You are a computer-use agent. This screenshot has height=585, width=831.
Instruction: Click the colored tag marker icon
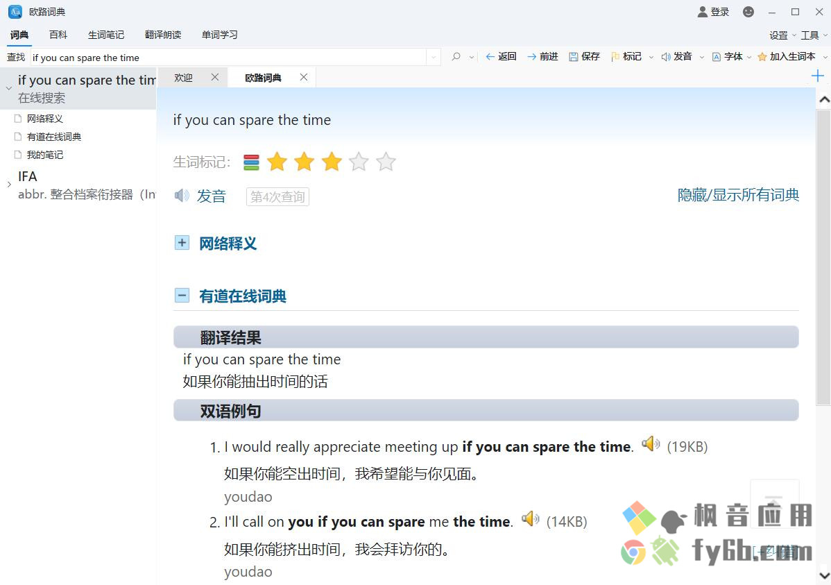tap(251, 162)
